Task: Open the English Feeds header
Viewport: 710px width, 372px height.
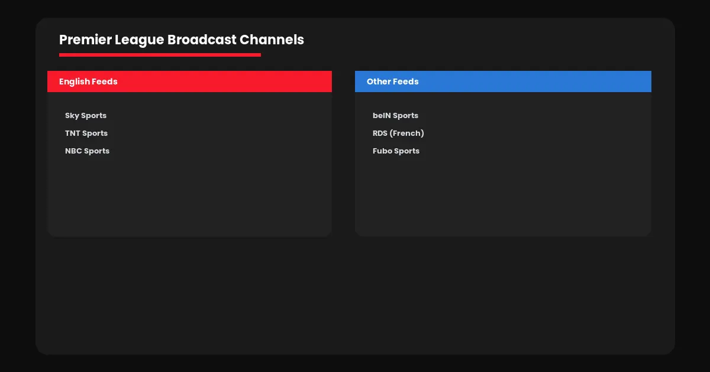Action: [x=189, y=81]
